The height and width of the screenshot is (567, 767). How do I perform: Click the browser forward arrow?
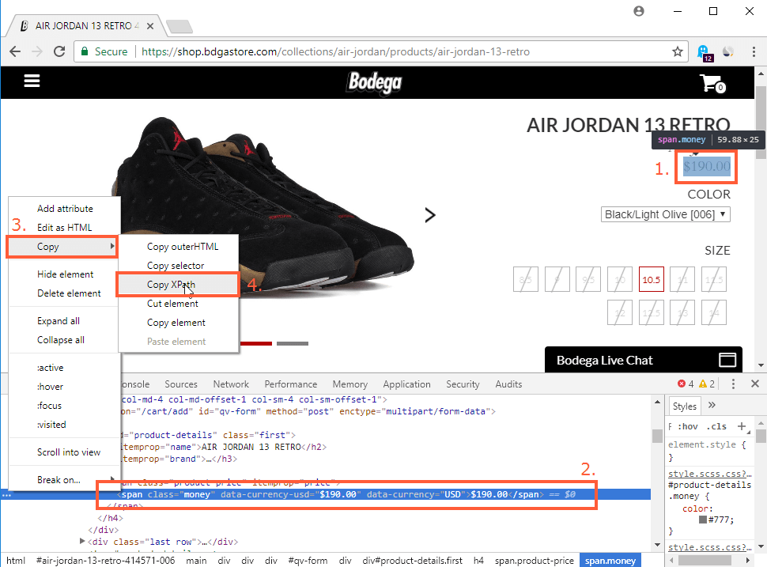[x=37, y=51]
